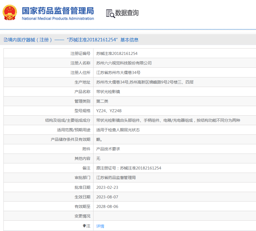
Task: Select 其他内容 value 无
Action: pyautogui.click(x=98, y=158)
